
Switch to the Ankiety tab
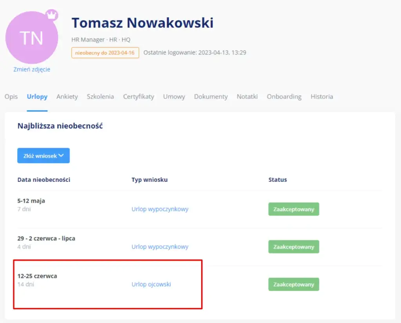[x=67, y=96]
